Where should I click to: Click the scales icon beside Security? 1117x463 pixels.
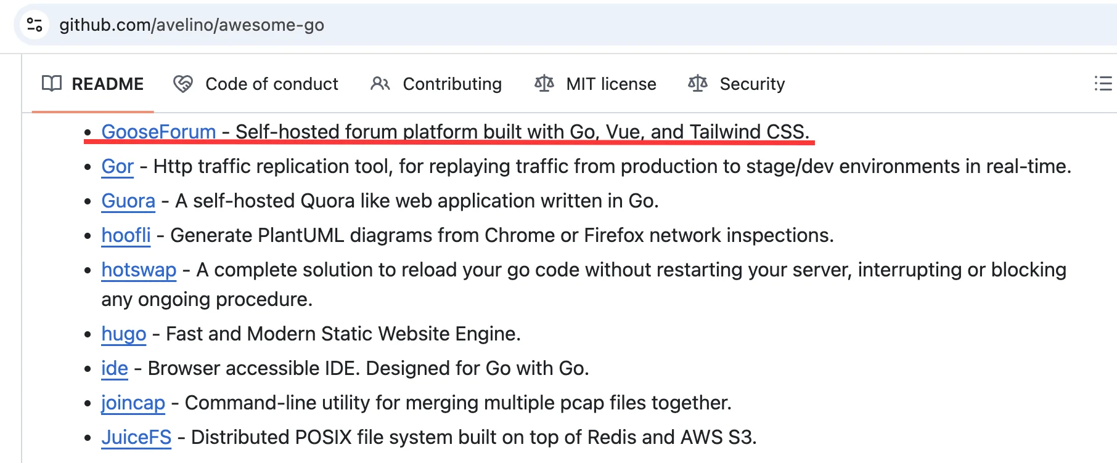point(698,84)
